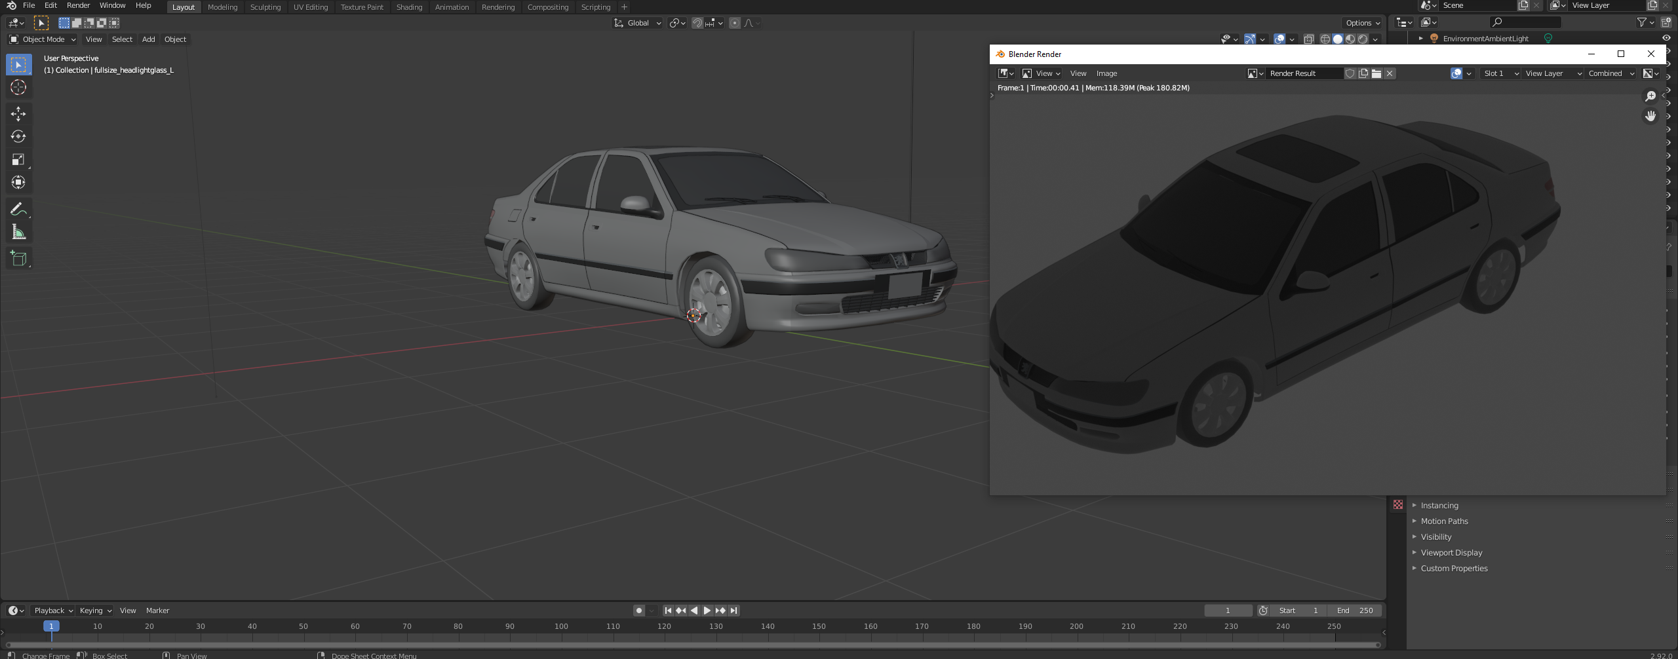The image size is (1678, 659).
Task: Activate the Rotate tool
Action: pos(18,137)
